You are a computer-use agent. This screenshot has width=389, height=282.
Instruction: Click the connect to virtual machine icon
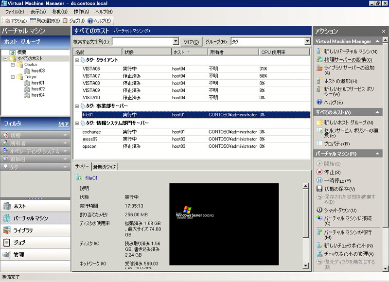tap(319, 218)
